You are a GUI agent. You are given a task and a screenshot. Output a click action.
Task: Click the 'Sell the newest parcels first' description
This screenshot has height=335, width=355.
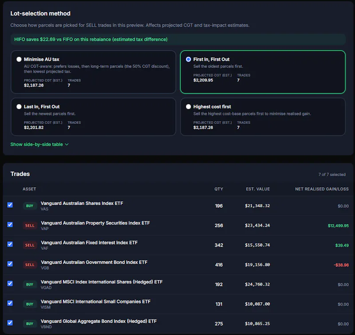(x=50, y=114)
